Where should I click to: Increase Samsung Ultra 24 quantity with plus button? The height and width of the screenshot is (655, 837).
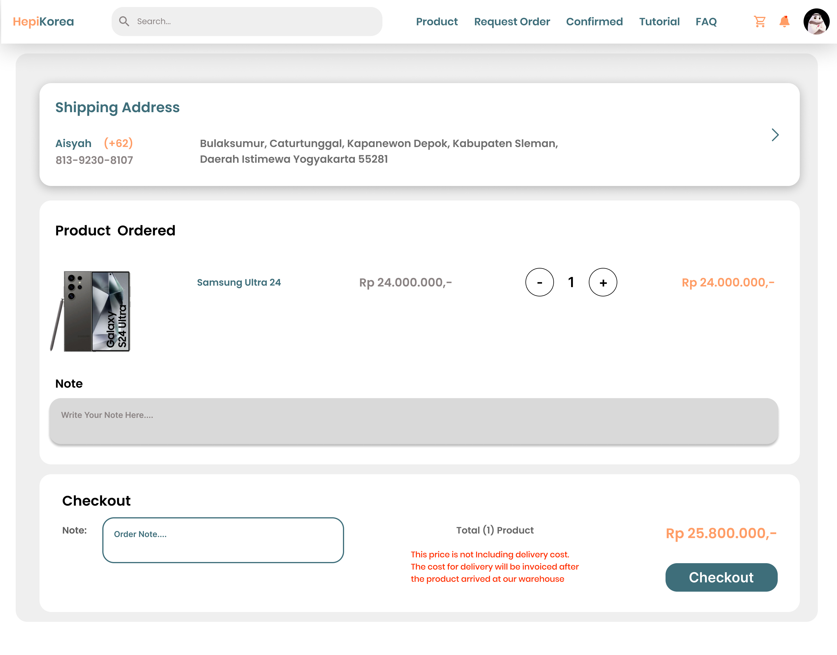pyautogui.click(x=603, y=282)
